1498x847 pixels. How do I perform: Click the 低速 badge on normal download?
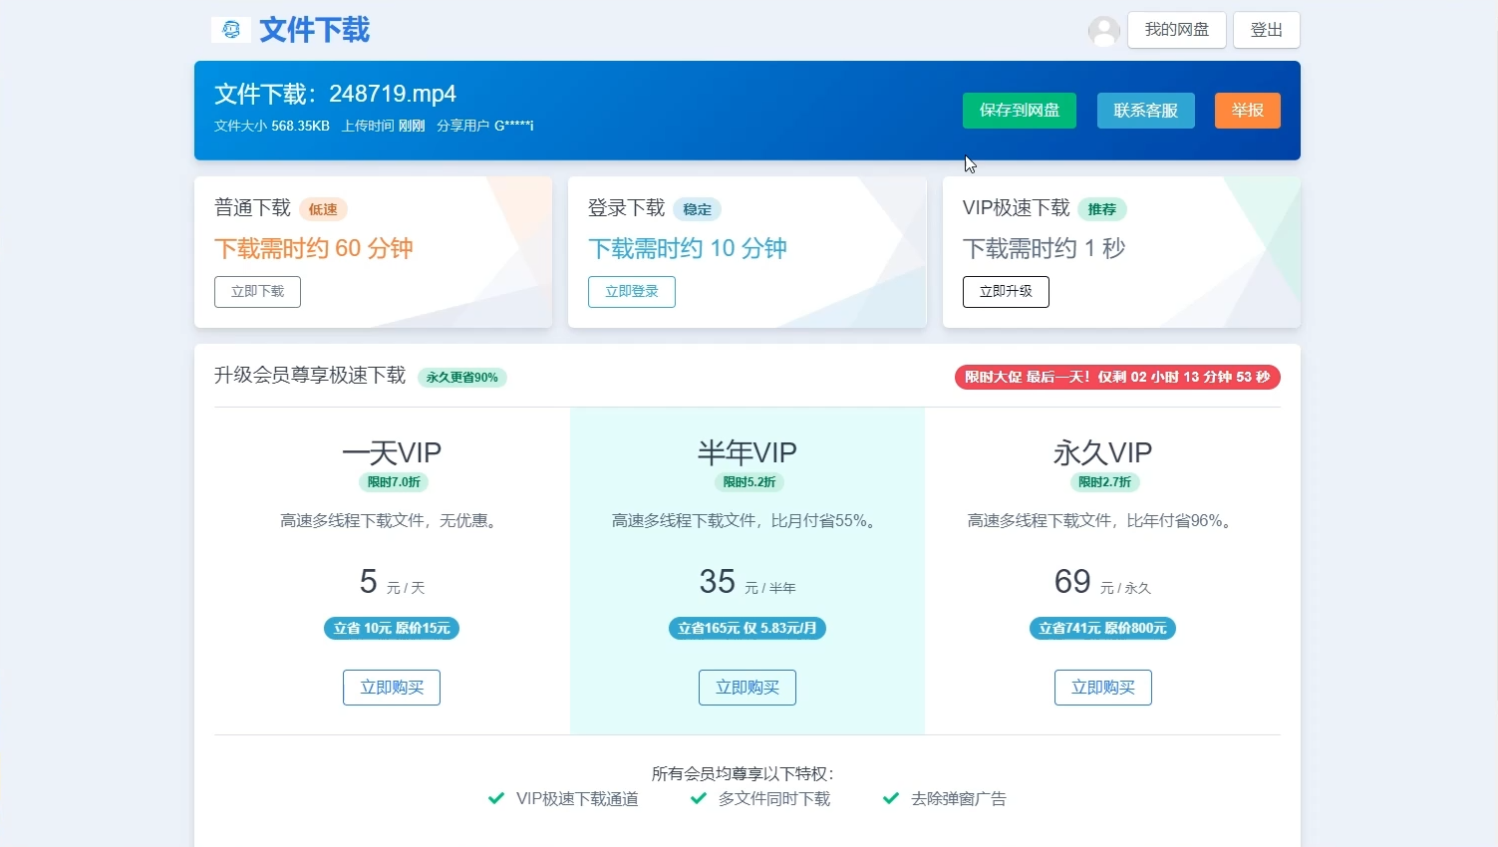[x=323, y=209]
